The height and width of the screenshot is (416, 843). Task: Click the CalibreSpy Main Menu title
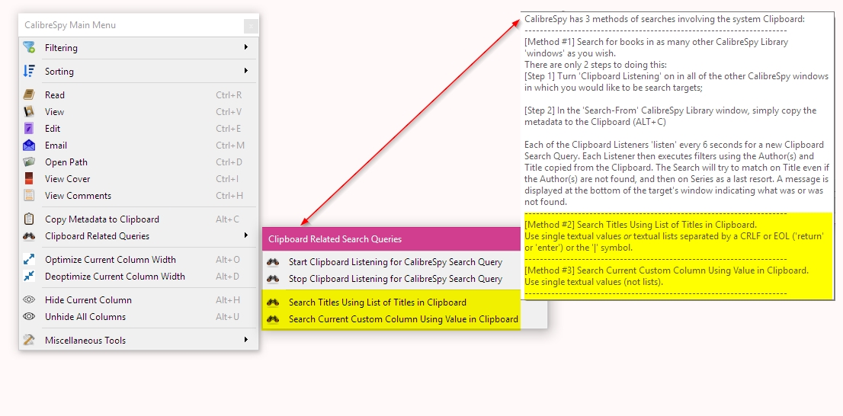pos(70,24)
